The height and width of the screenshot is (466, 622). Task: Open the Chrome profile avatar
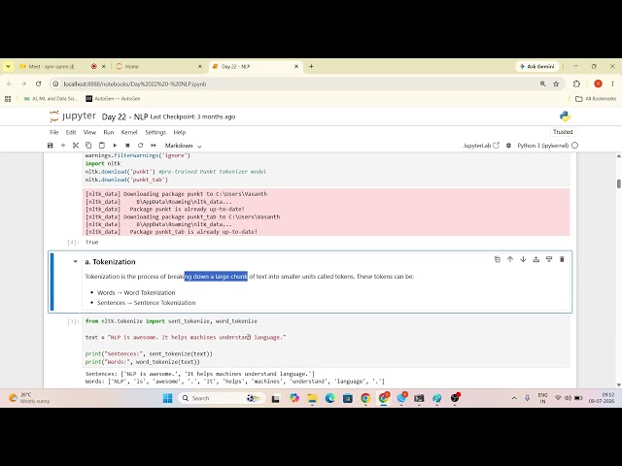(598, 84)
